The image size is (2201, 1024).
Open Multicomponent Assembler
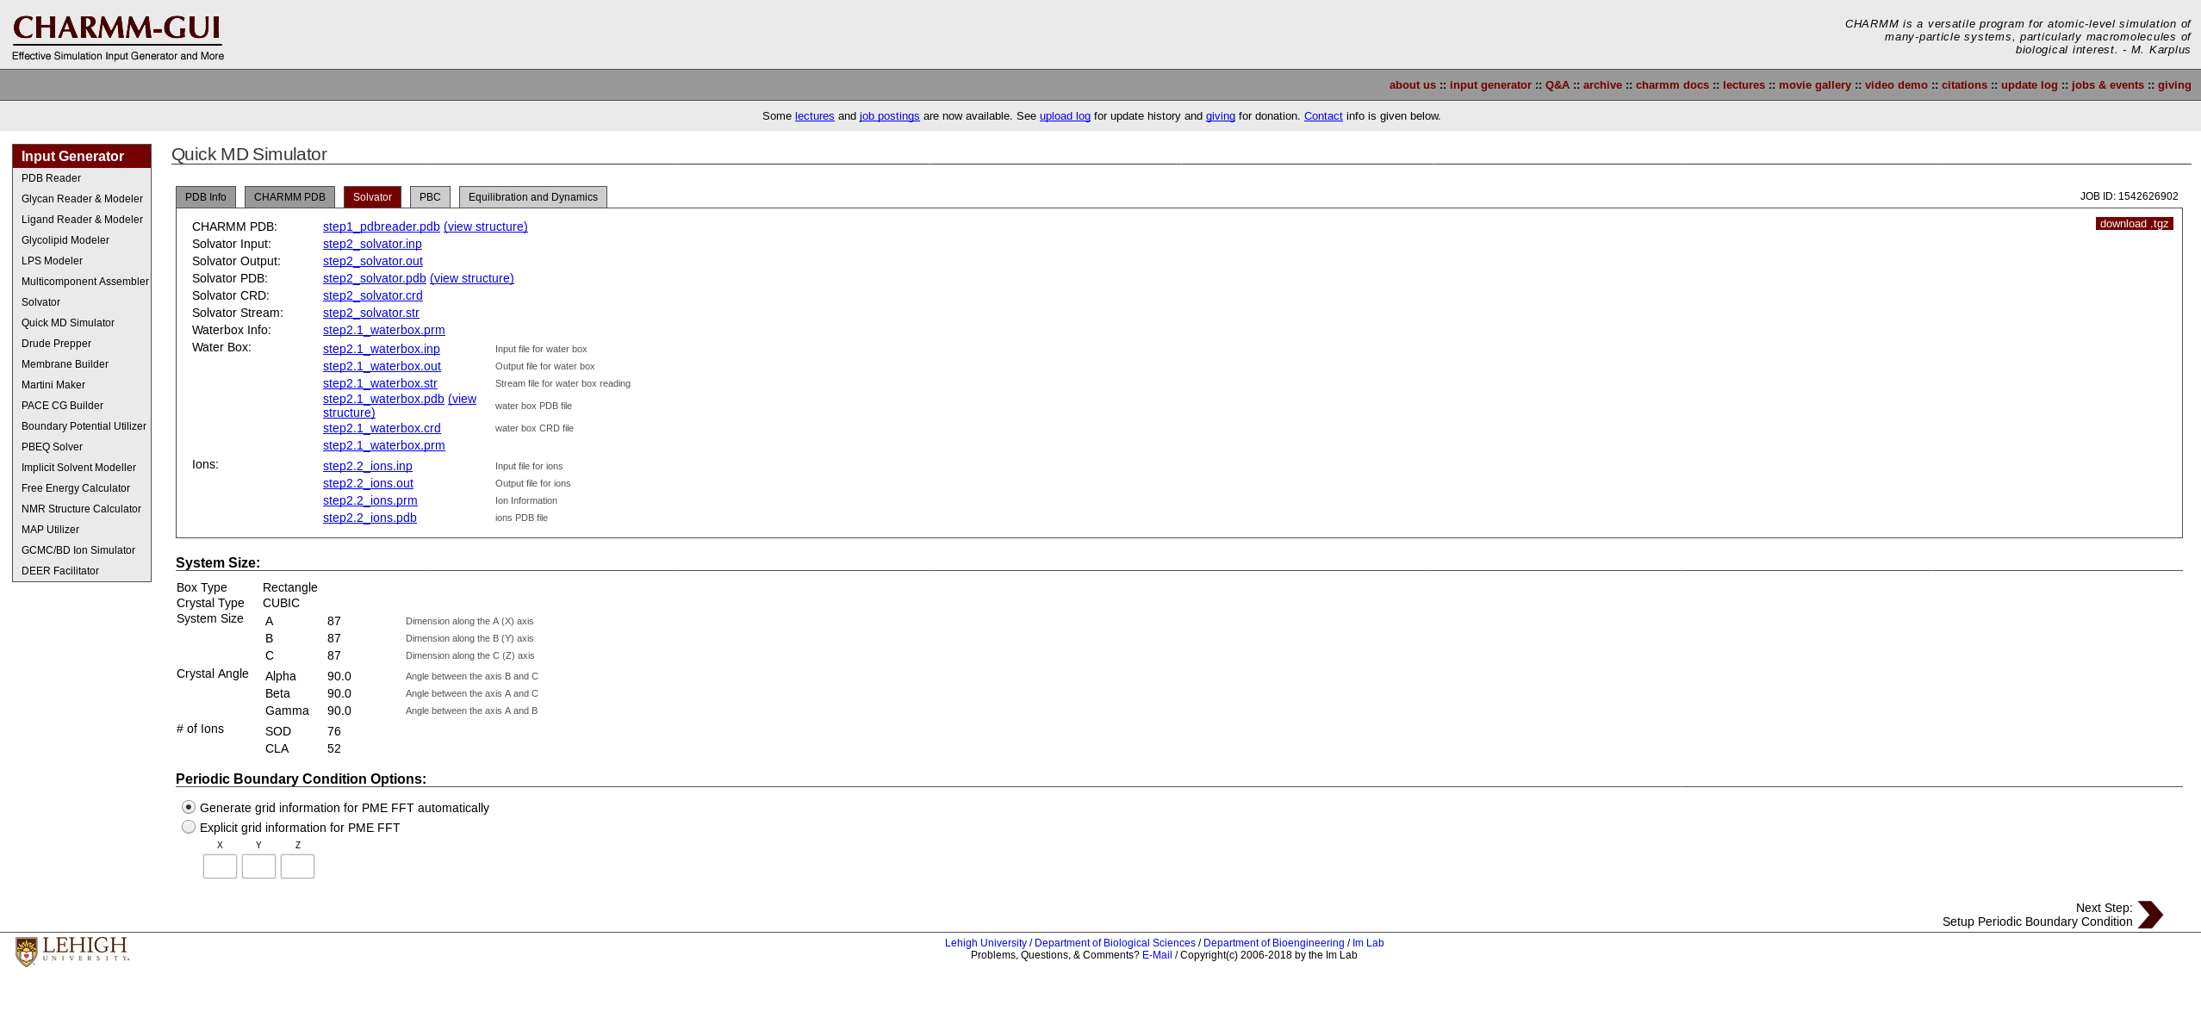pyautogui.click(x=85, y=282)
